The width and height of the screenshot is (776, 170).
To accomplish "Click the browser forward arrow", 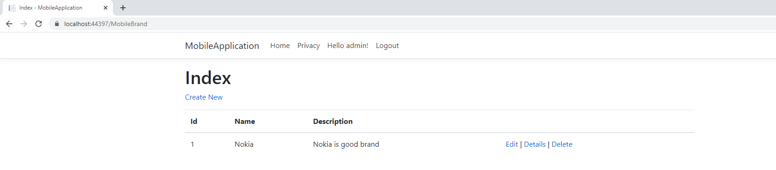I will click(24, 24).
